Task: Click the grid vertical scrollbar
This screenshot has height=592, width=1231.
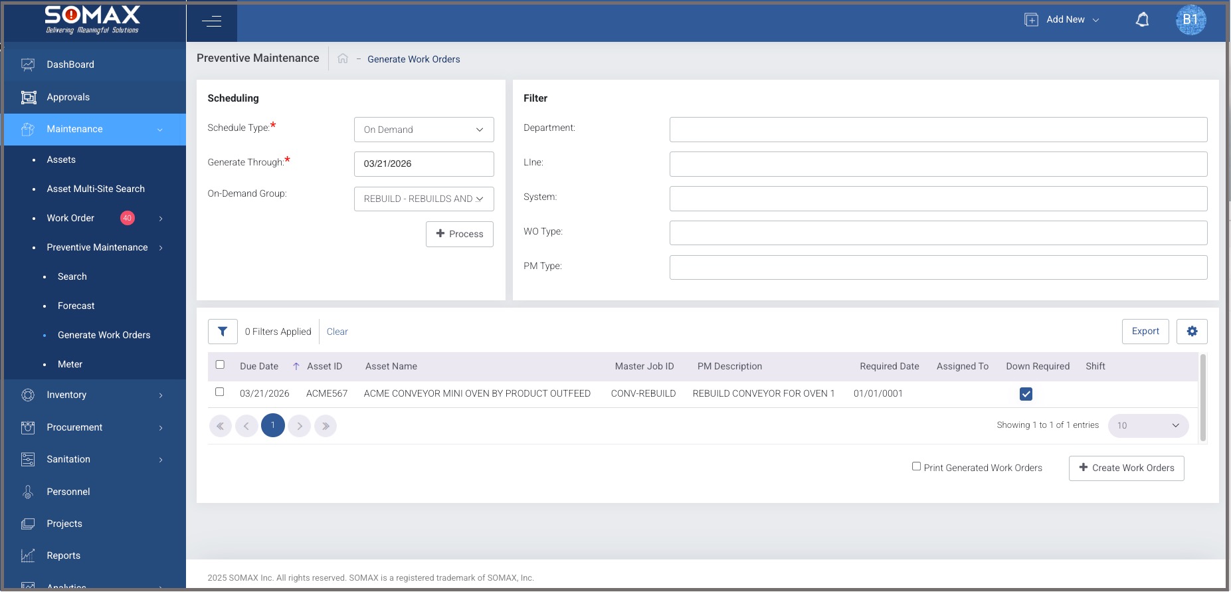Action: [x=1203, y=397]
